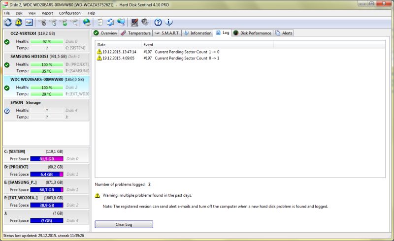394x241 pixels.
Task: Open the File menu
Action: 7,13
